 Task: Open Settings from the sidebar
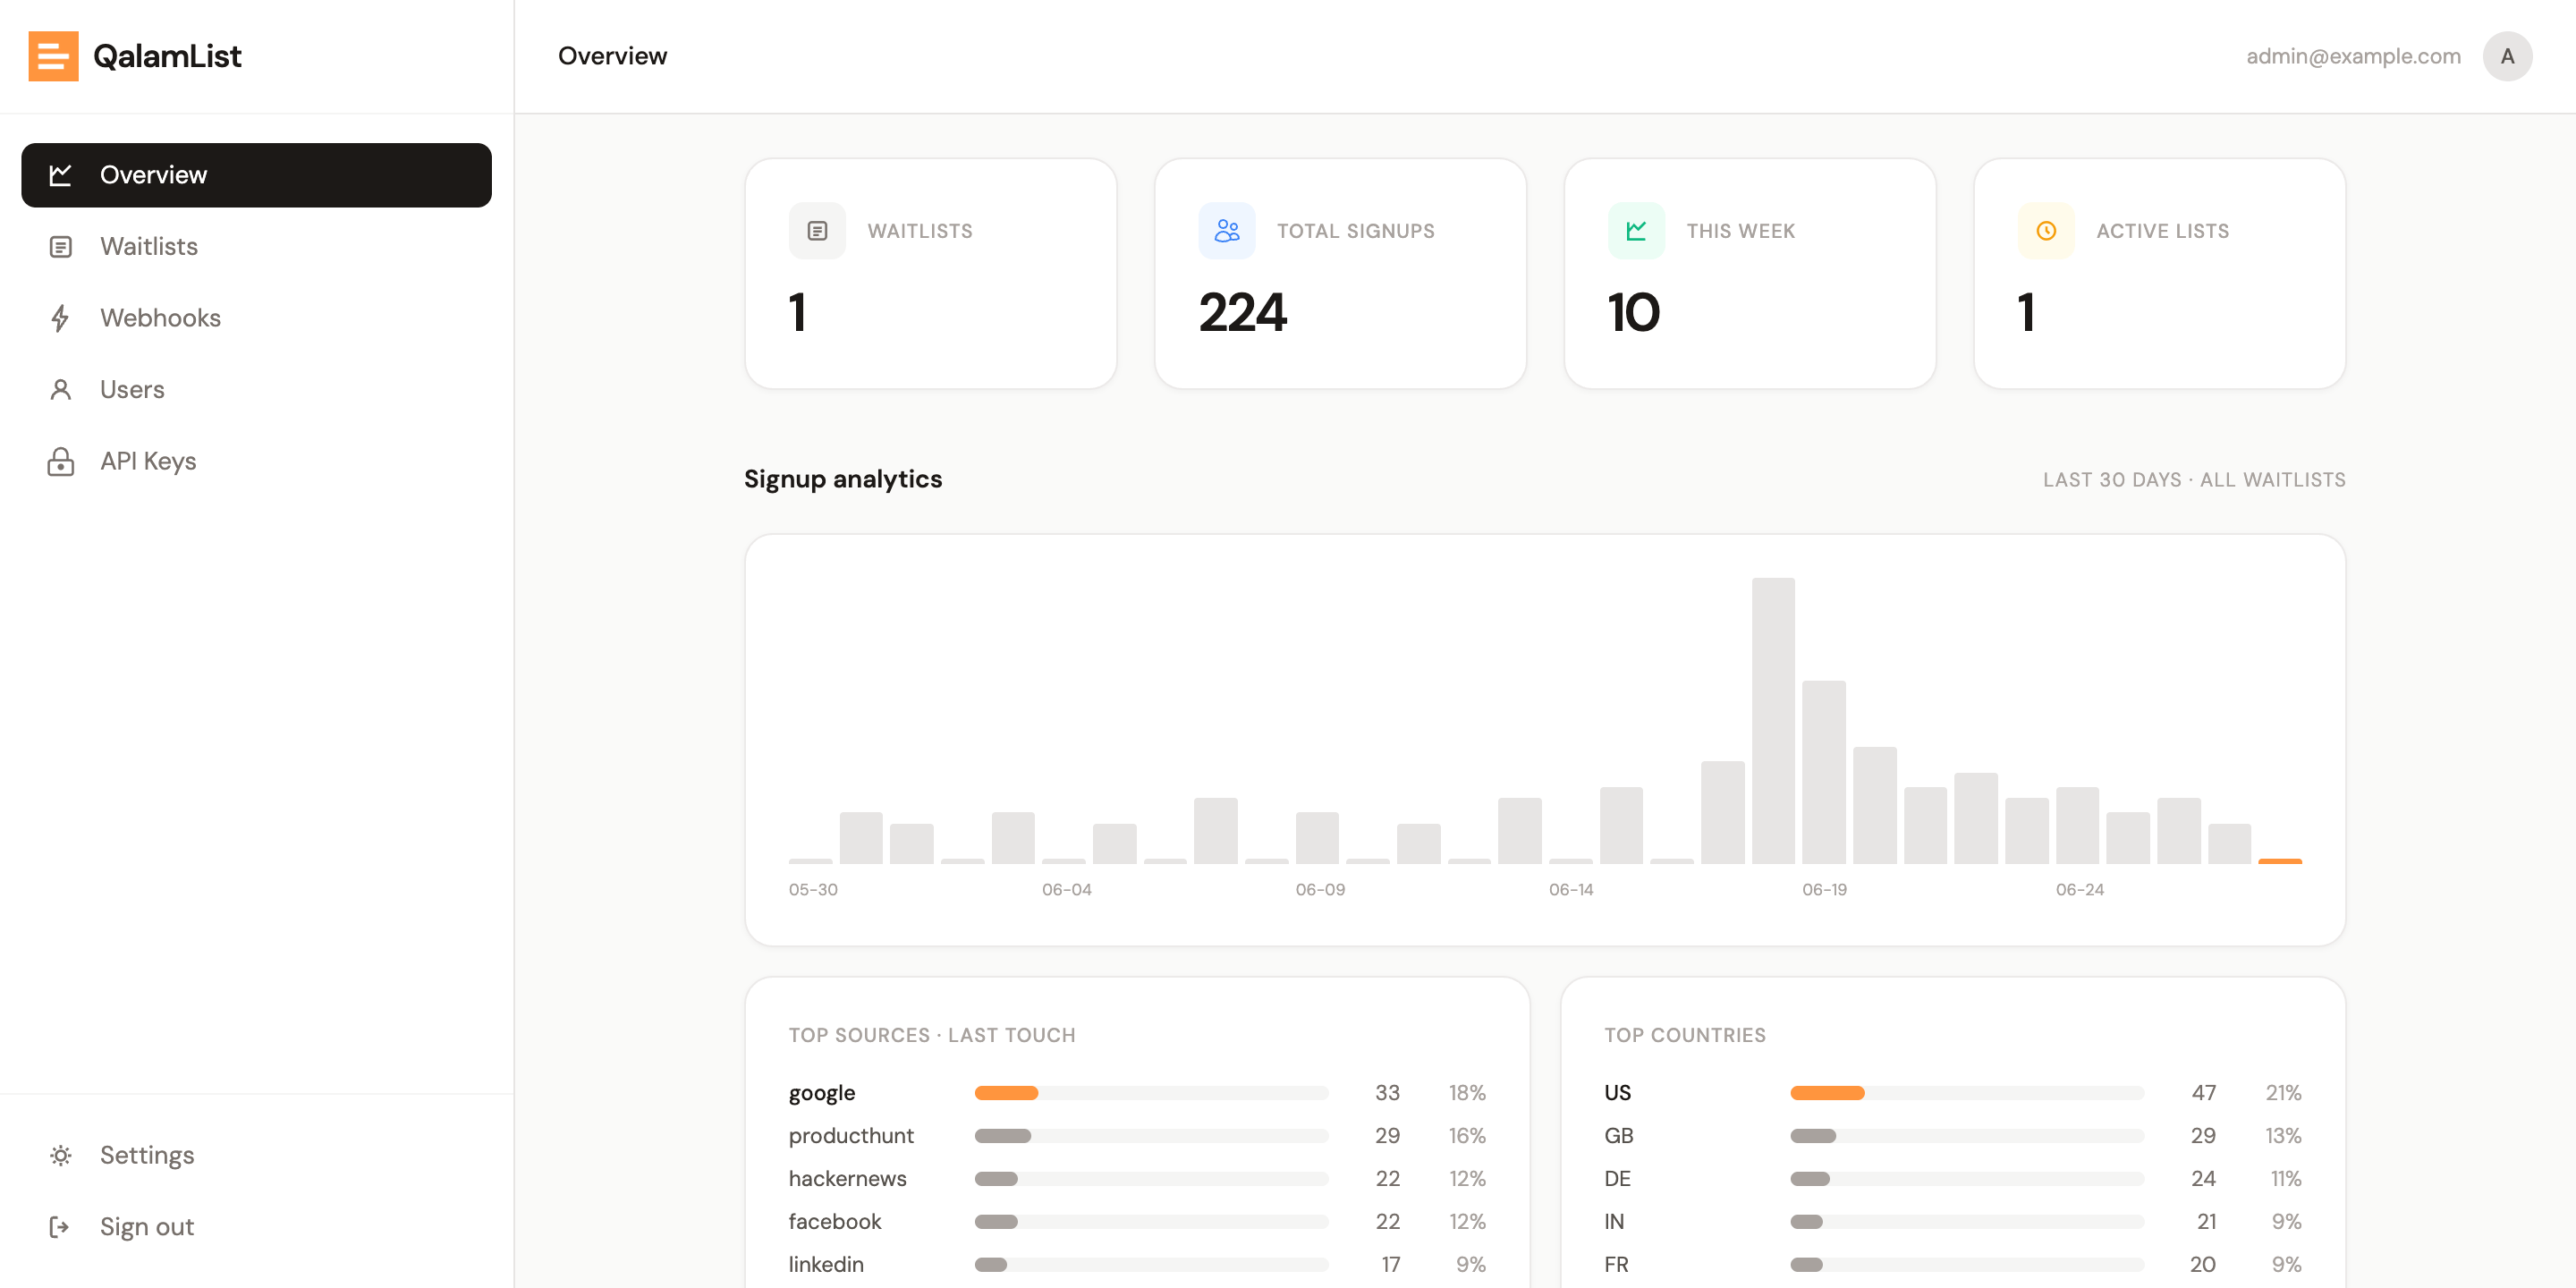(256, 1156)
